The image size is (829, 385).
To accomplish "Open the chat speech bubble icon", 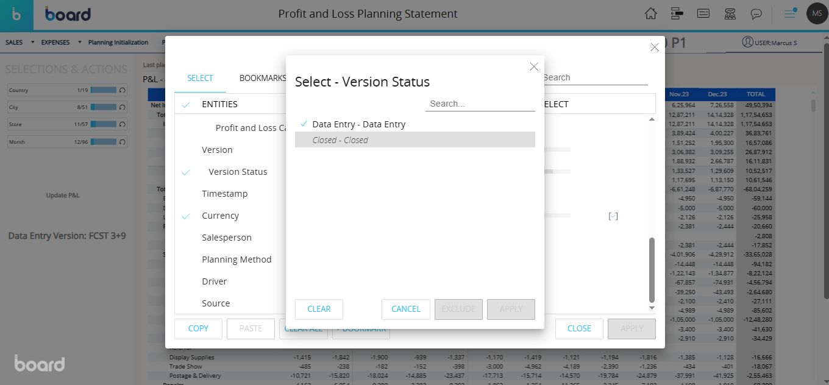I will (756, 13).
